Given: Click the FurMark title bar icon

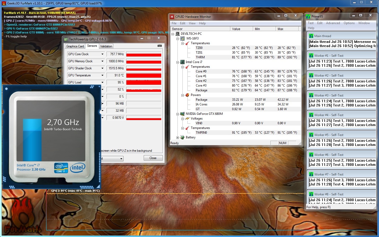Looking at the screenshot, I should [4, 3].
